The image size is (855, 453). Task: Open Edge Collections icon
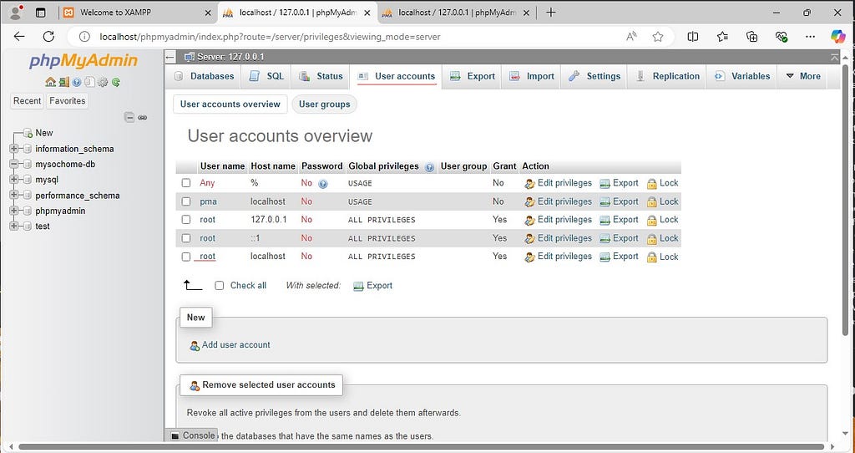tap(752, 37)
